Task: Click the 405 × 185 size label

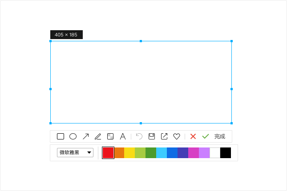Action: click(66, 35)
